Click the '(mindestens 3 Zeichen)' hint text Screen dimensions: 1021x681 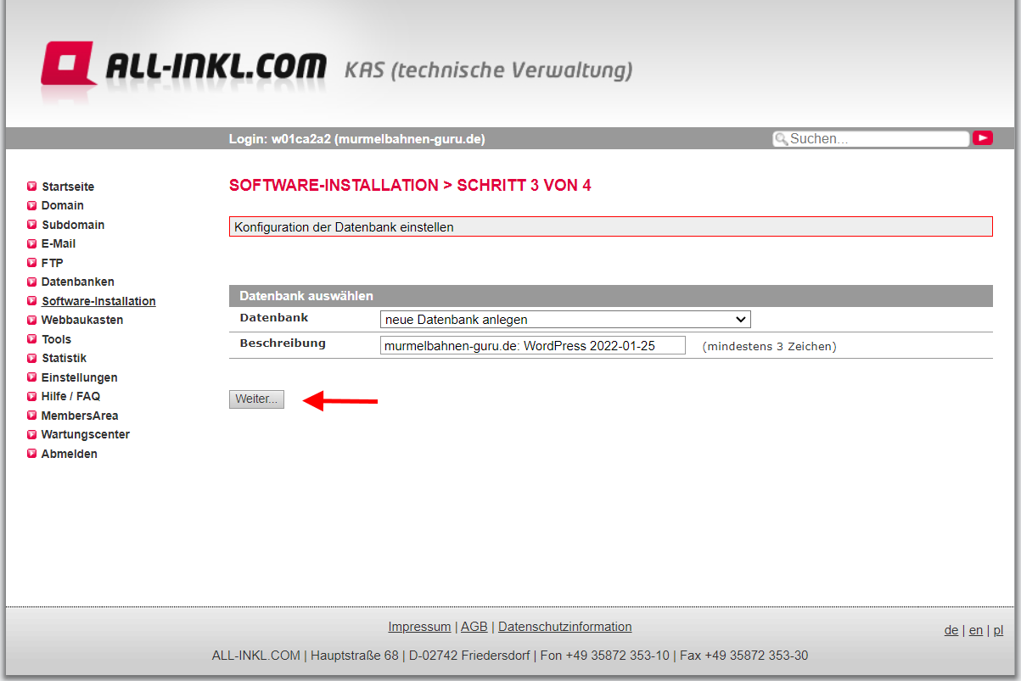[769, 346]
